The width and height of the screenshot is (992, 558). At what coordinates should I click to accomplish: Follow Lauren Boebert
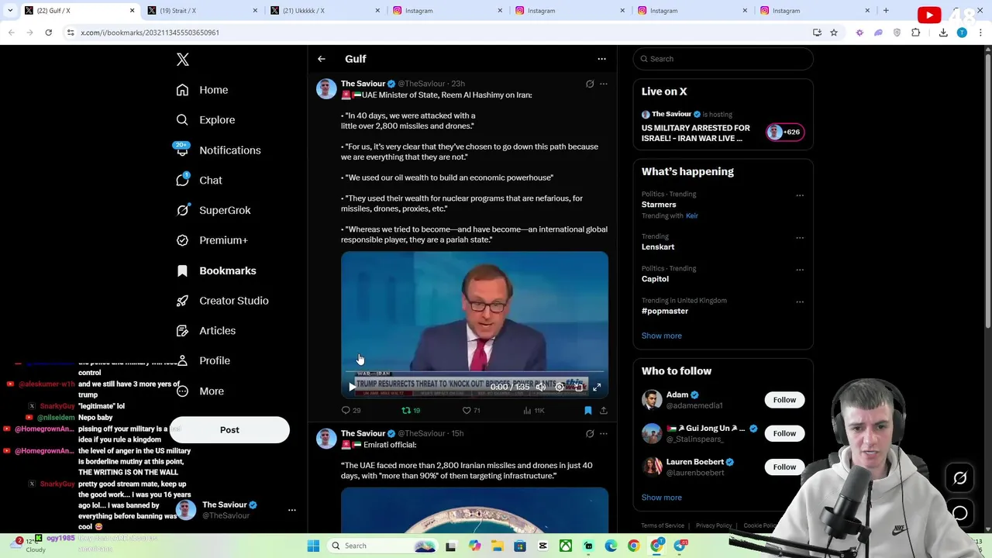click(x=784, y=467)
